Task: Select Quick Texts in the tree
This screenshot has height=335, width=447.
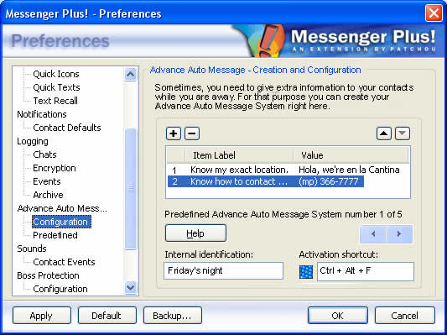Action: 56,87
